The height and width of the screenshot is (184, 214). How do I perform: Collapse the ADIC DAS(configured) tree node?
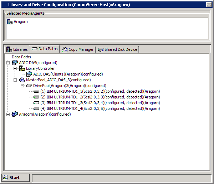pos(8,63)
